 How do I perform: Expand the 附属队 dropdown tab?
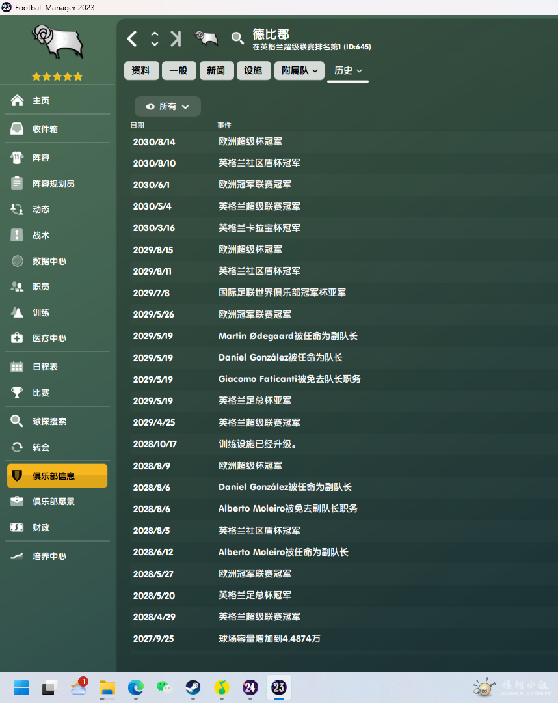[299, 70]
